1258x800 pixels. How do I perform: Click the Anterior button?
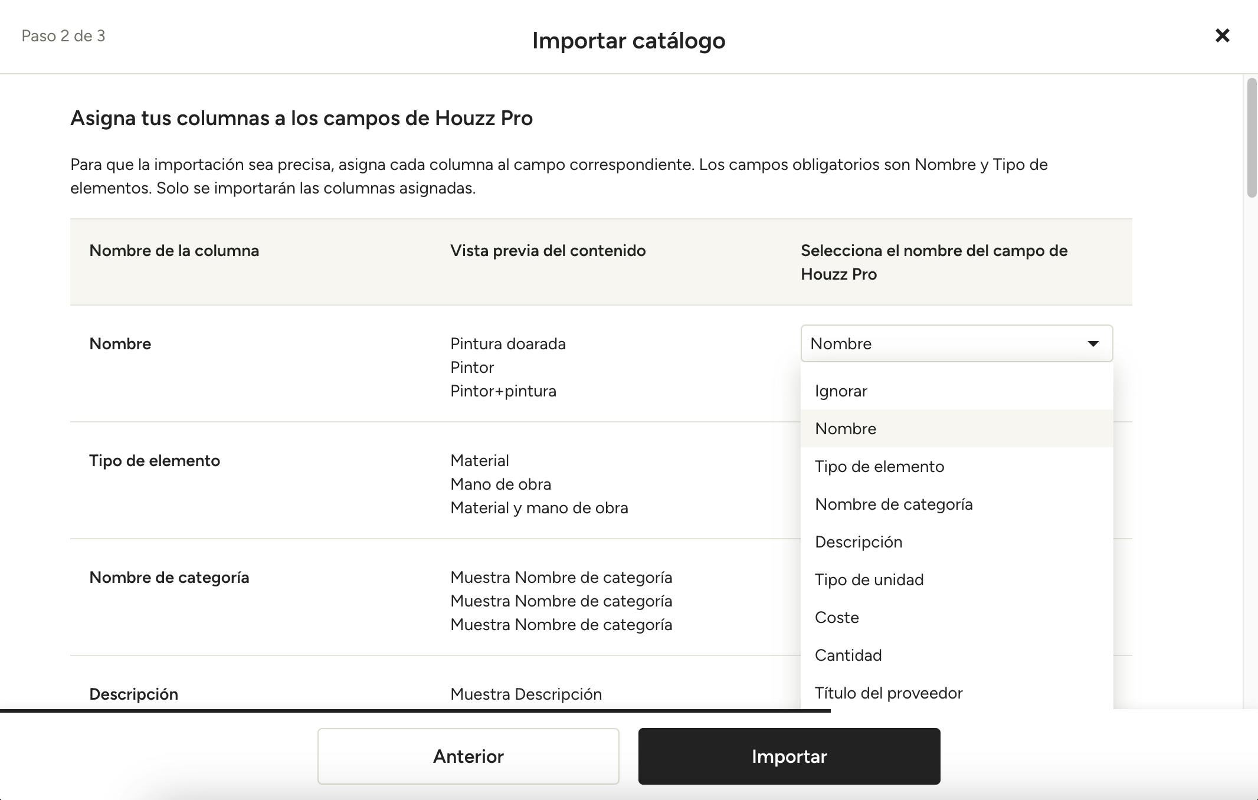pos(468,756)
